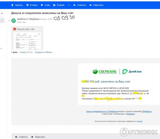The width and height of the screenshot is (160, 139).
Task: Expand the left sidebar dropdown arrow
Action: (2, 13)
